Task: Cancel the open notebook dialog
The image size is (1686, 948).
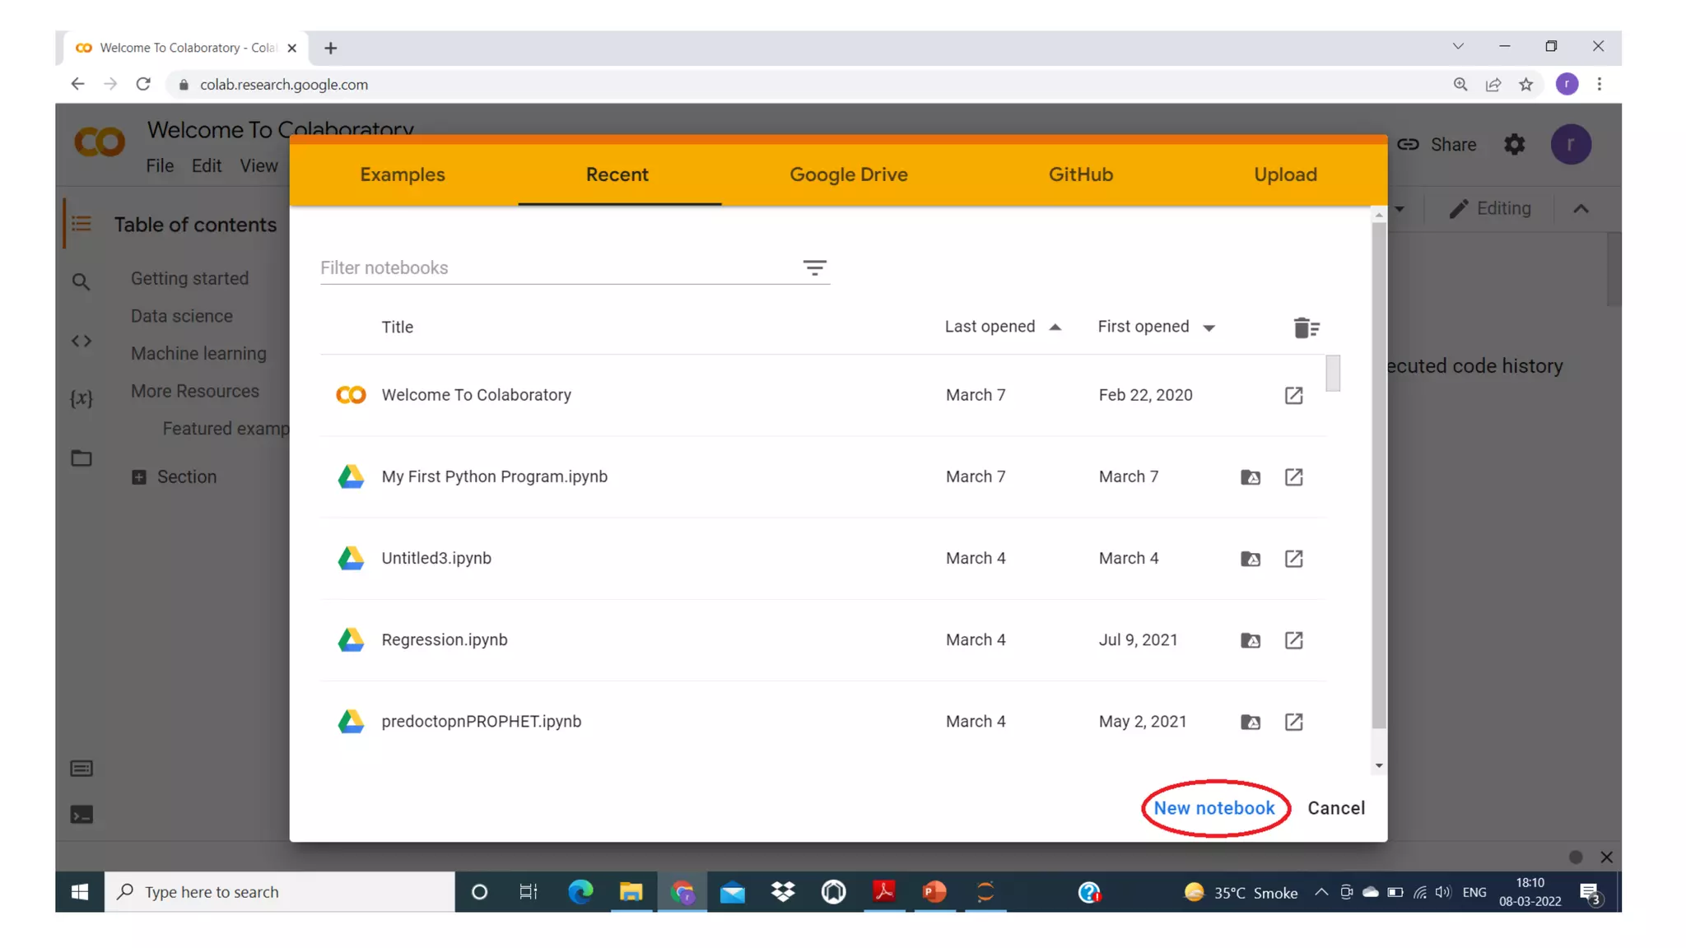Action: click(1335, 808)
